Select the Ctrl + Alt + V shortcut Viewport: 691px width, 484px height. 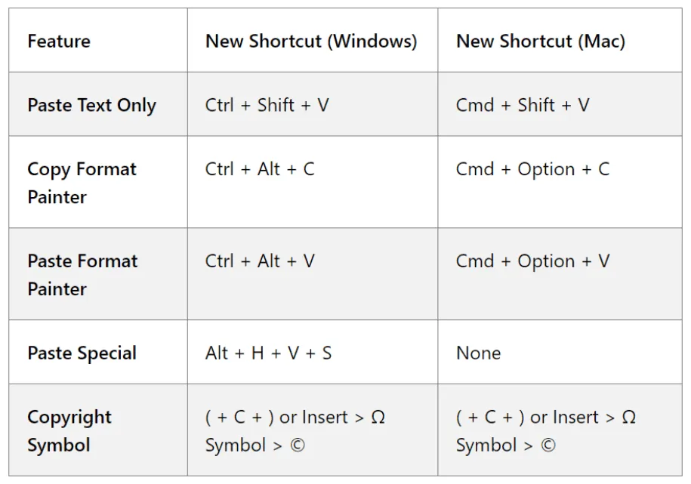click(260, 261)
